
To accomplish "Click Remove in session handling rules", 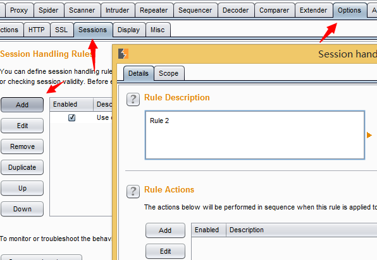I will tap(22, 146).
